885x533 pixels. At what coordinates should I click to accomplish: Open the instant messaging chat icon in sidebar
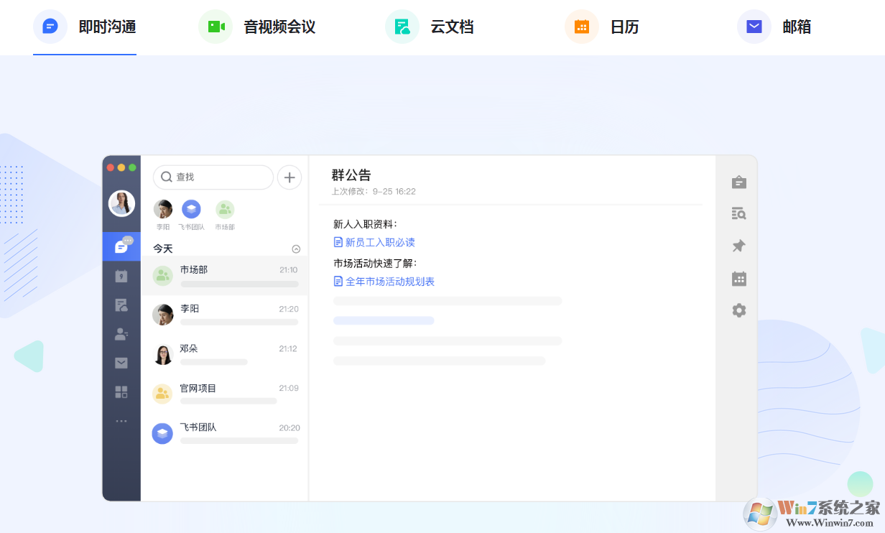pyautogui.click(x=121, y=246)
